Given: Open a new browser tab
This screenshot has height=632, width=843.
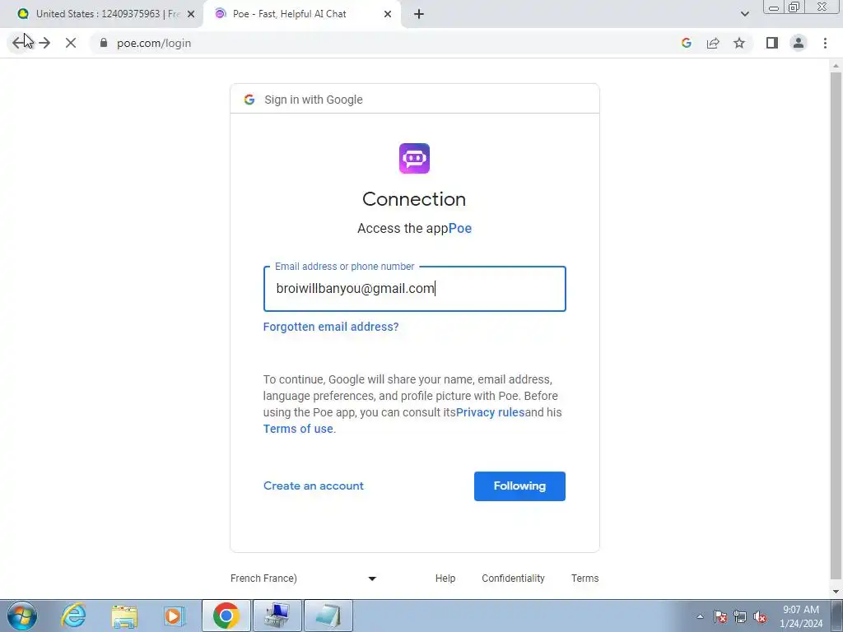Looking at the screenshot, I should (x=419, y=14).
